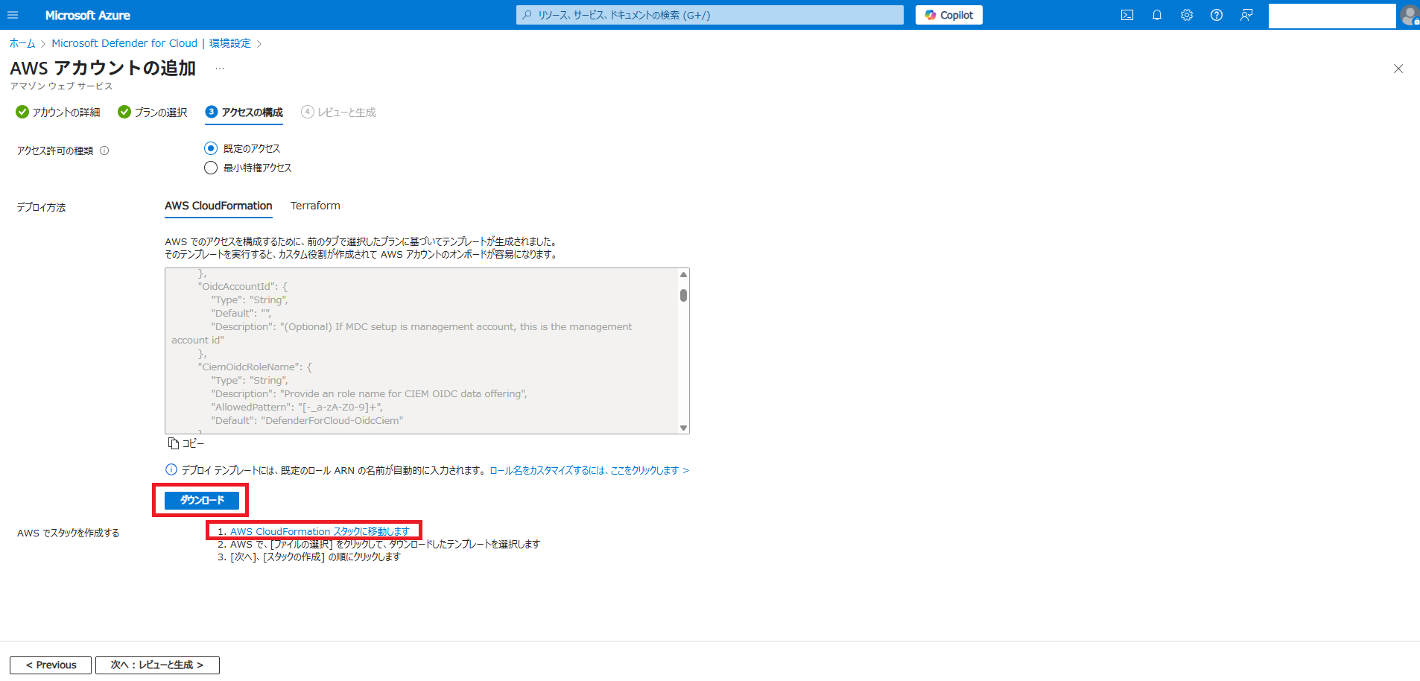Open the notifications bell
1420x681 pixels.
[x=1157, y=15]
